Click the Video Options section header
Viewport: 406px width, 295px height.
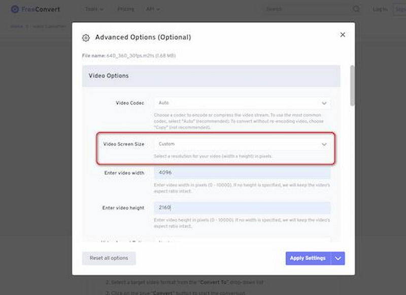211,76
